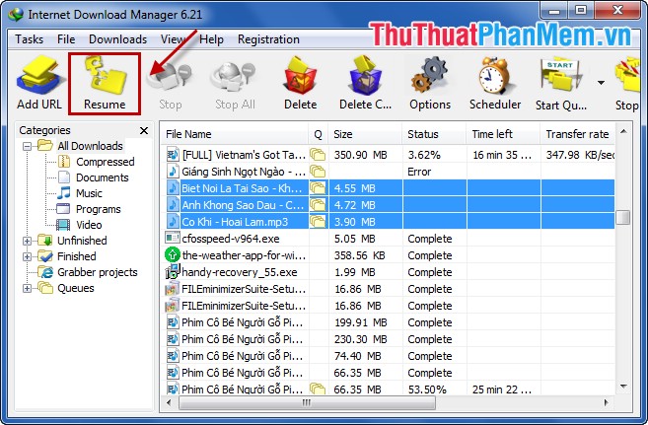Screen dimensions: 648x425
Task: Select cfosspeed-v964.exe file
Action: [x=231, y=239]
